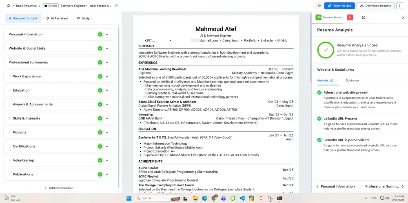Expand the Website & Social Links section
Viewport: 408px width, 203px height.
[x=107, y=48]
